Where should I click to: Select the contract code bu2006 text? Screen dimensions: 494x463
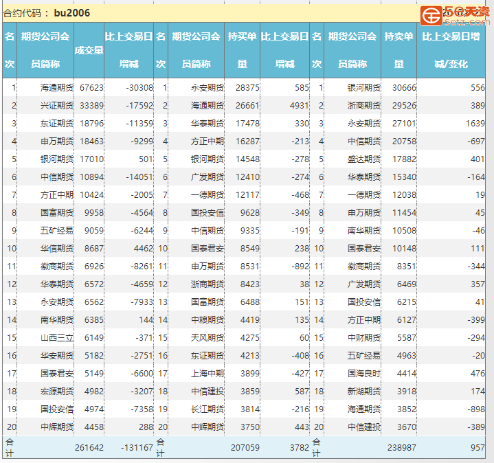[71, 13]
